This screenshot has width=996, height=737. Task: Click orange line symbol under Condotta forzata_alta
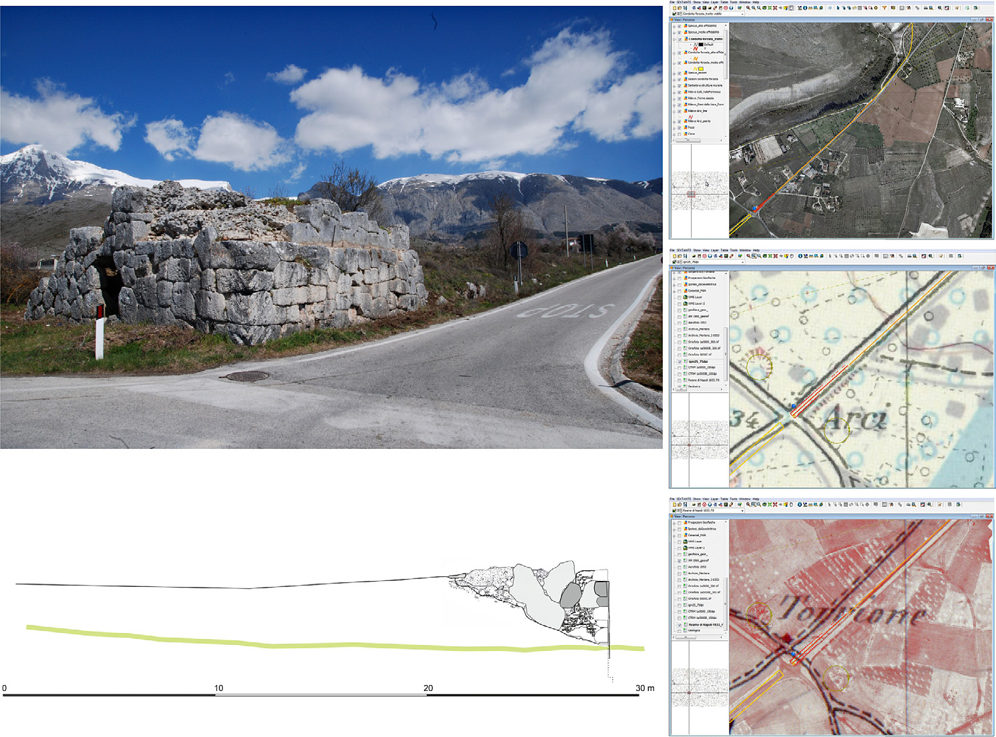pyautogui.click(x=696, y=59)
